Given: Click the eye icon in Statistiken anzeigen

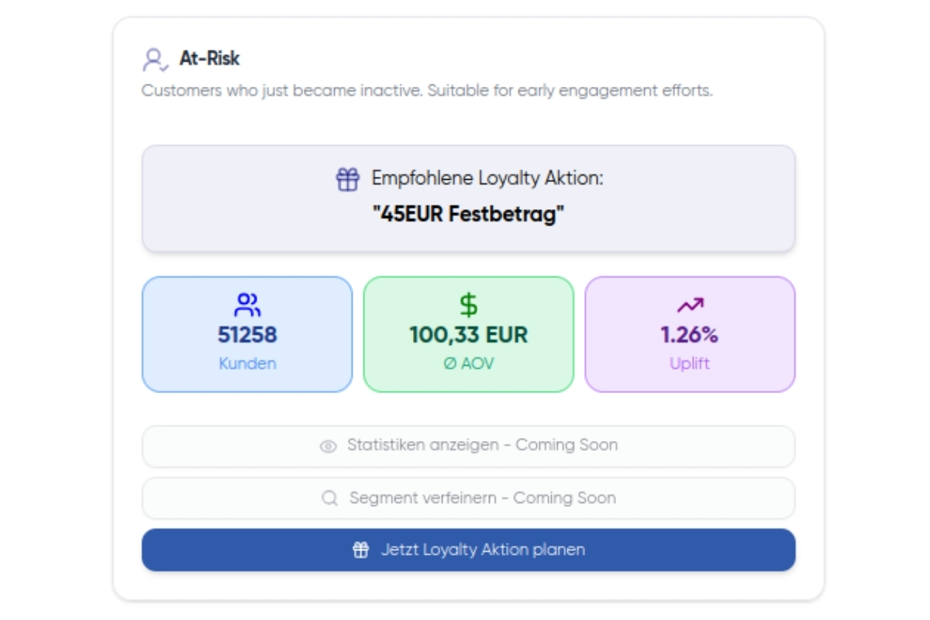Looking at the screenshot, I should pyautogui.click(x=329, y=446).
